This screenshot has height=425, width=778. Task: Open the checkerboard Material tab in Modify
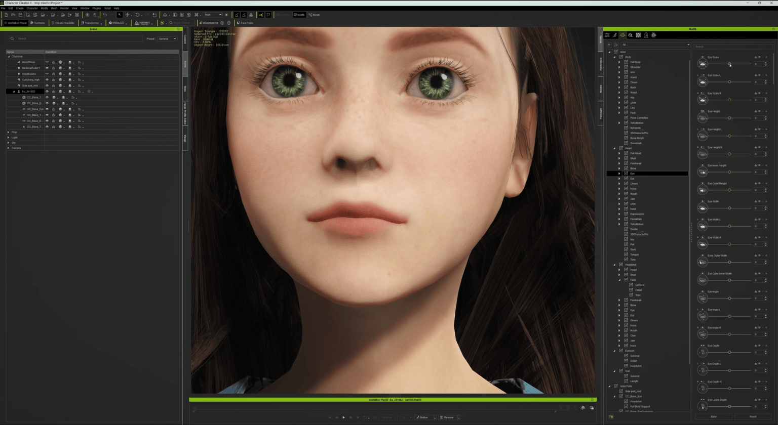pos(638,35)
